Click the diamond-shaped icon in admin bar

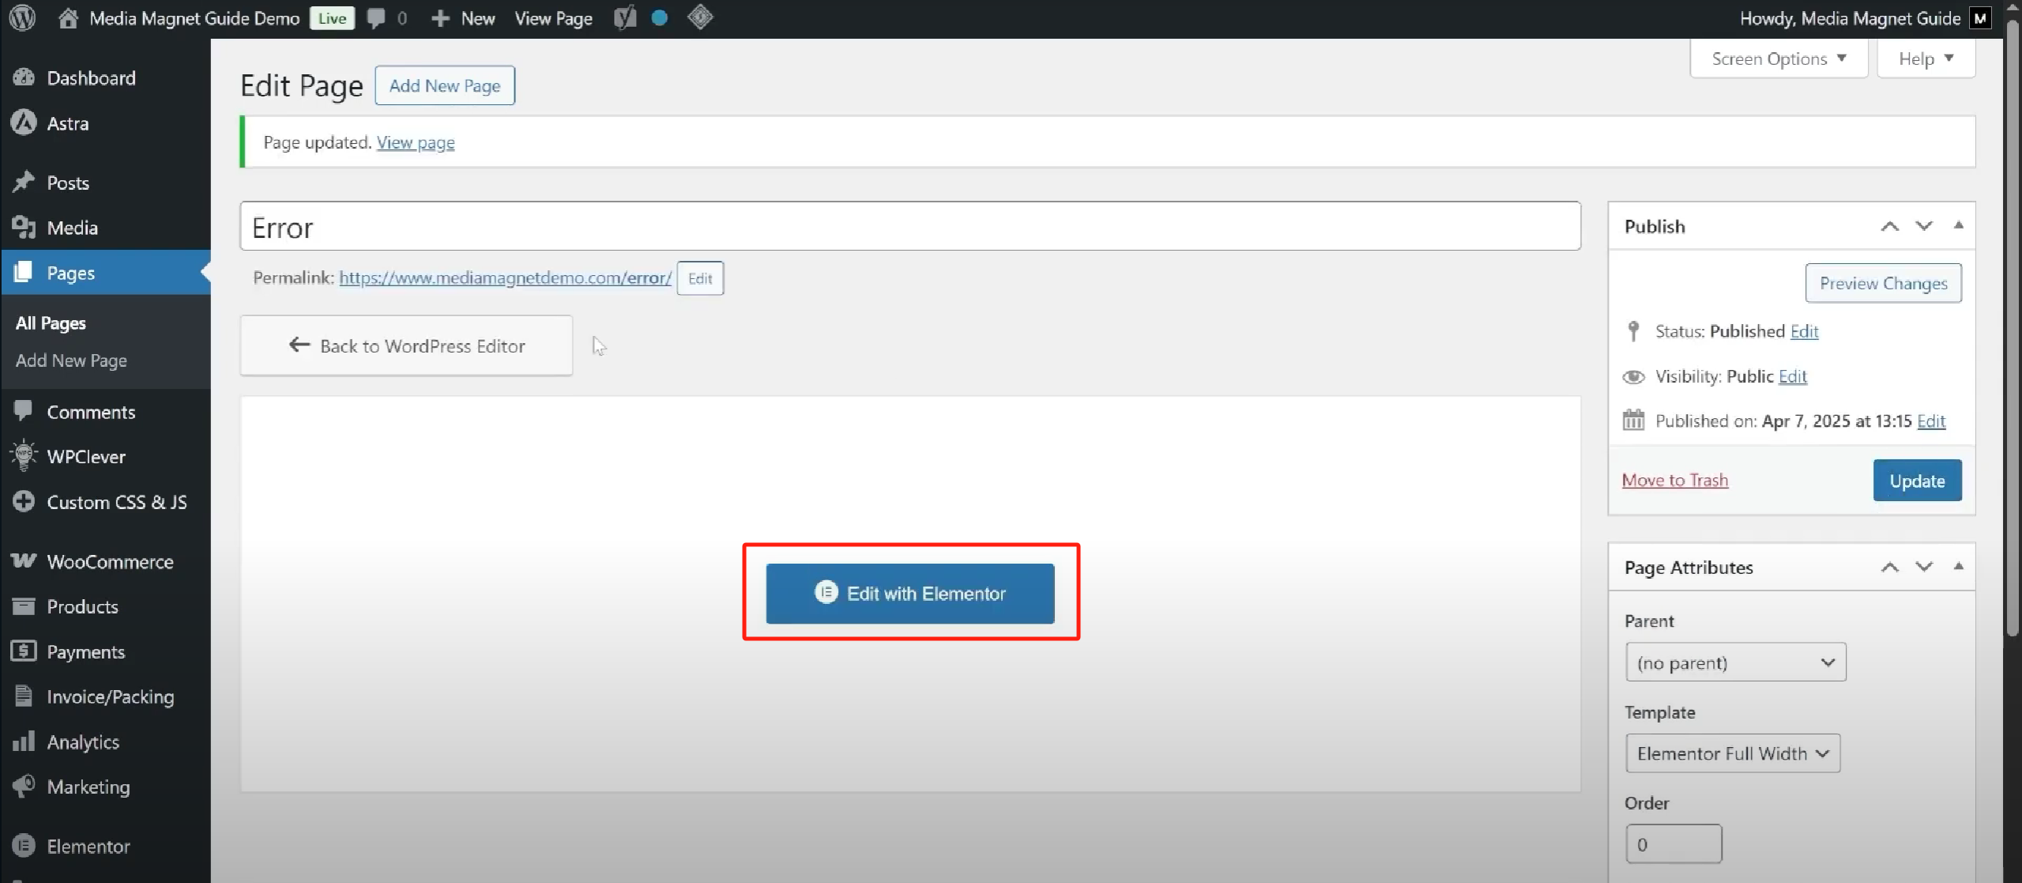(699, 17)
